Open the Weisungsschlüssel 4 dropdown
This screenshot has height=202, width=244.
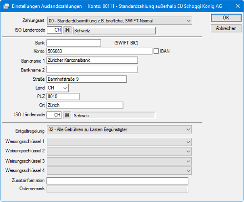point(119,170)
